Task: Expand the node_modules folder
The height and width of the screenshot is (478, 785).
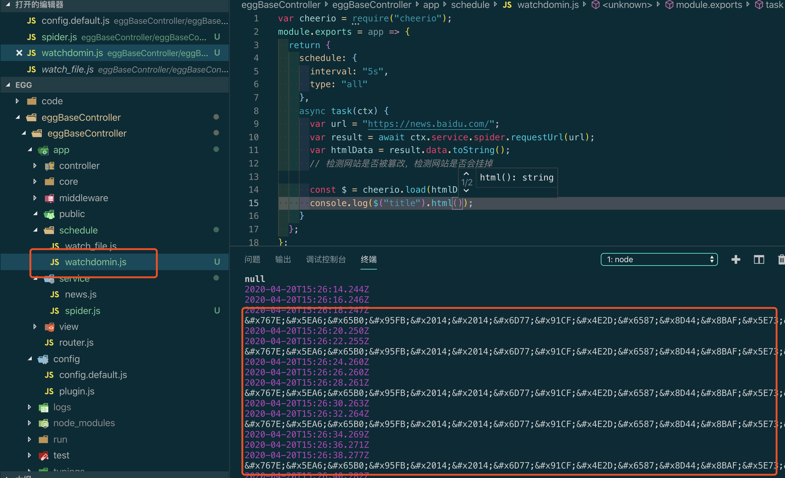Action: click(29, 423)
